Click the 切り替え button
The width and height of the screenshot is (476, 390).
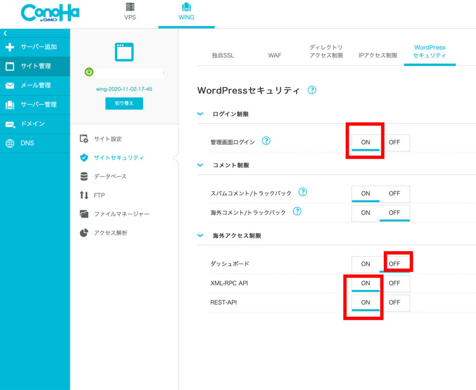pos(124,103)
